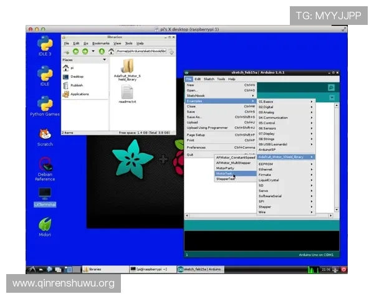Click the Debian Reference desktop icon
Screen dimensions: 374x299
pos(45,165)
